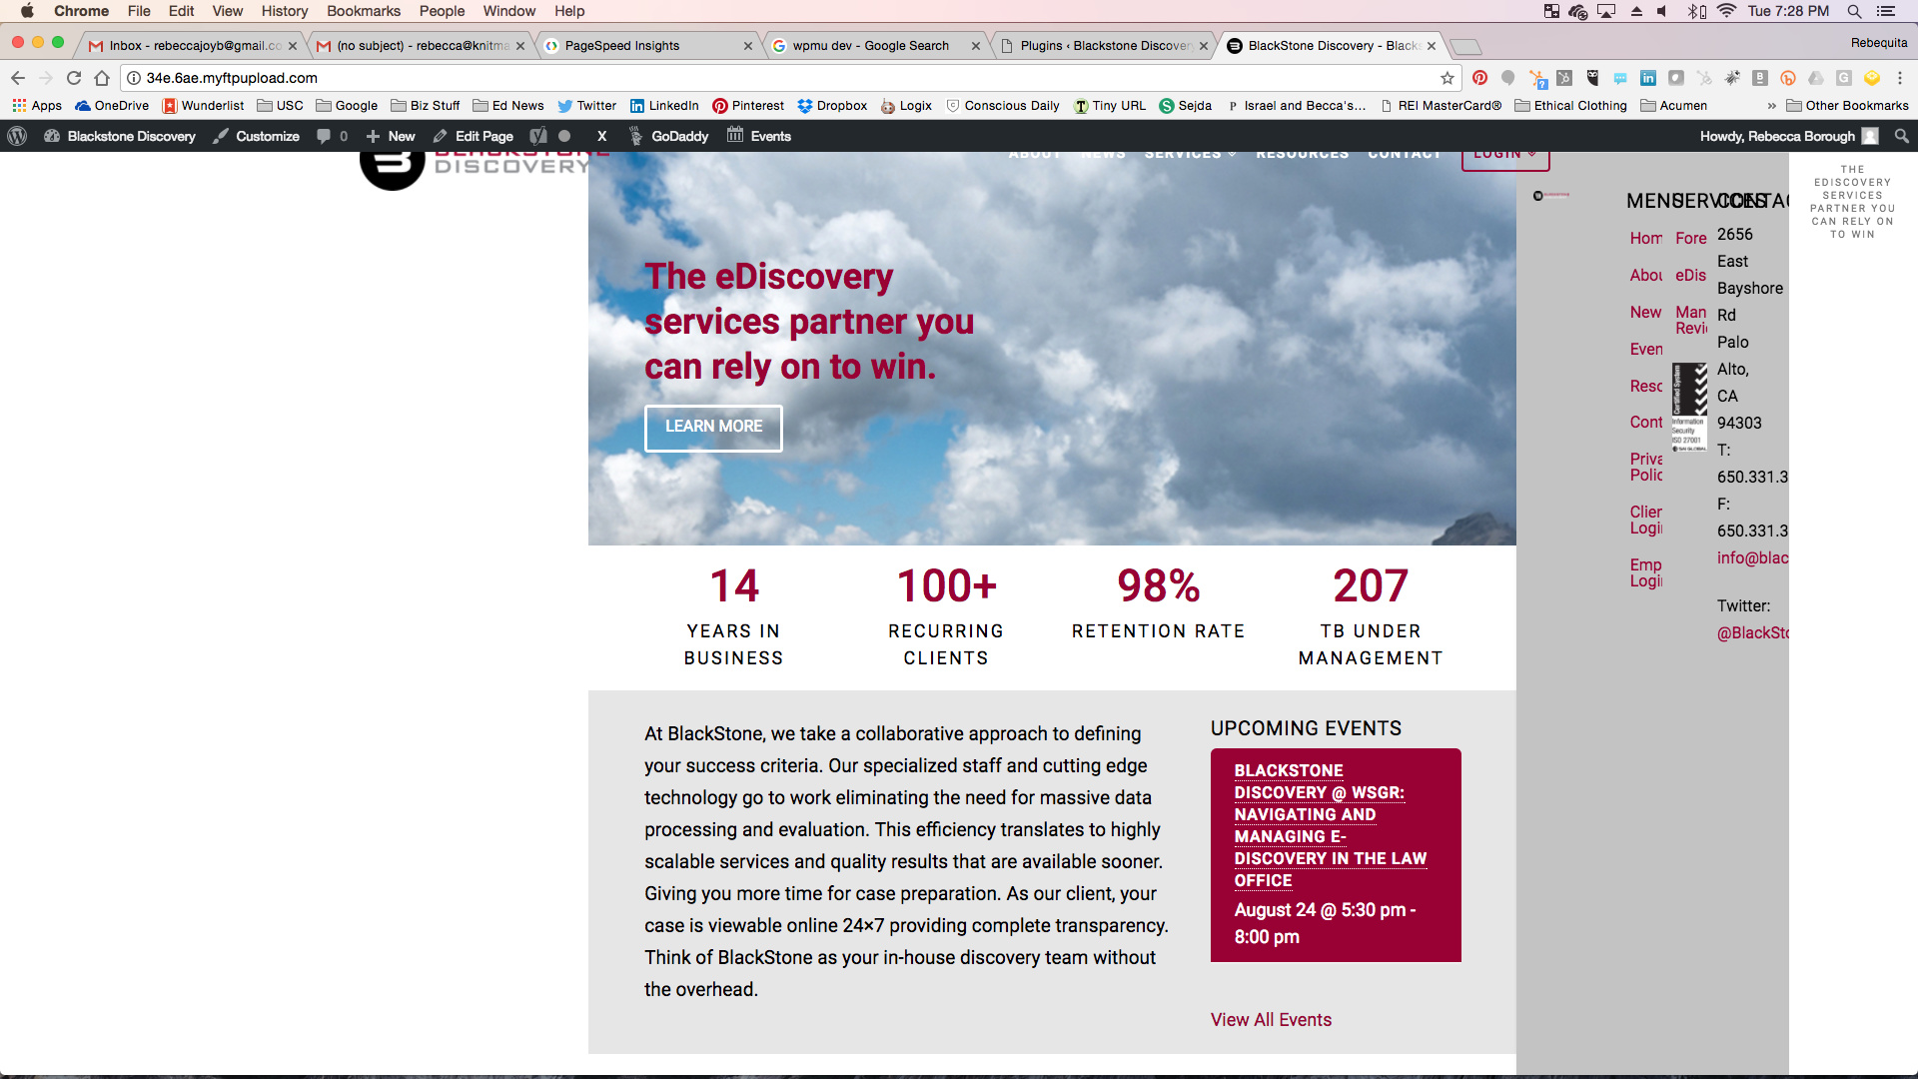The height and width of the screenshot is (1079, 1918).
Task: Click the LEARN MORE button
Action: (x=713, y=427)
